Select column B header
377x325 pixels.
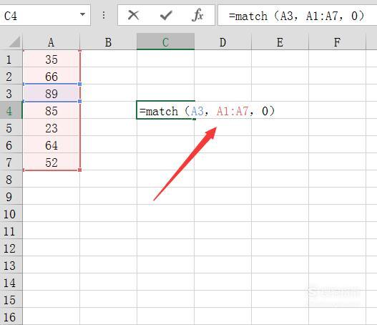(108, 42)
